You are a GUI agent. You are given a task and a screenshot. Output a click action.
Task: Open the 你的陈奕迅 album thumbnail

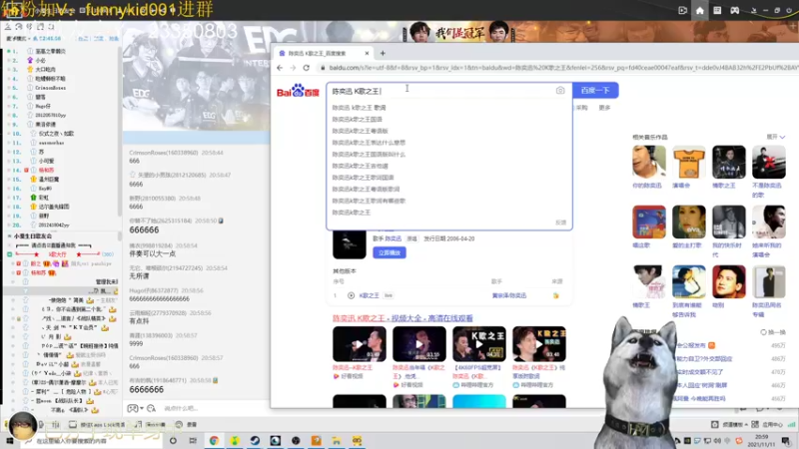648,162
